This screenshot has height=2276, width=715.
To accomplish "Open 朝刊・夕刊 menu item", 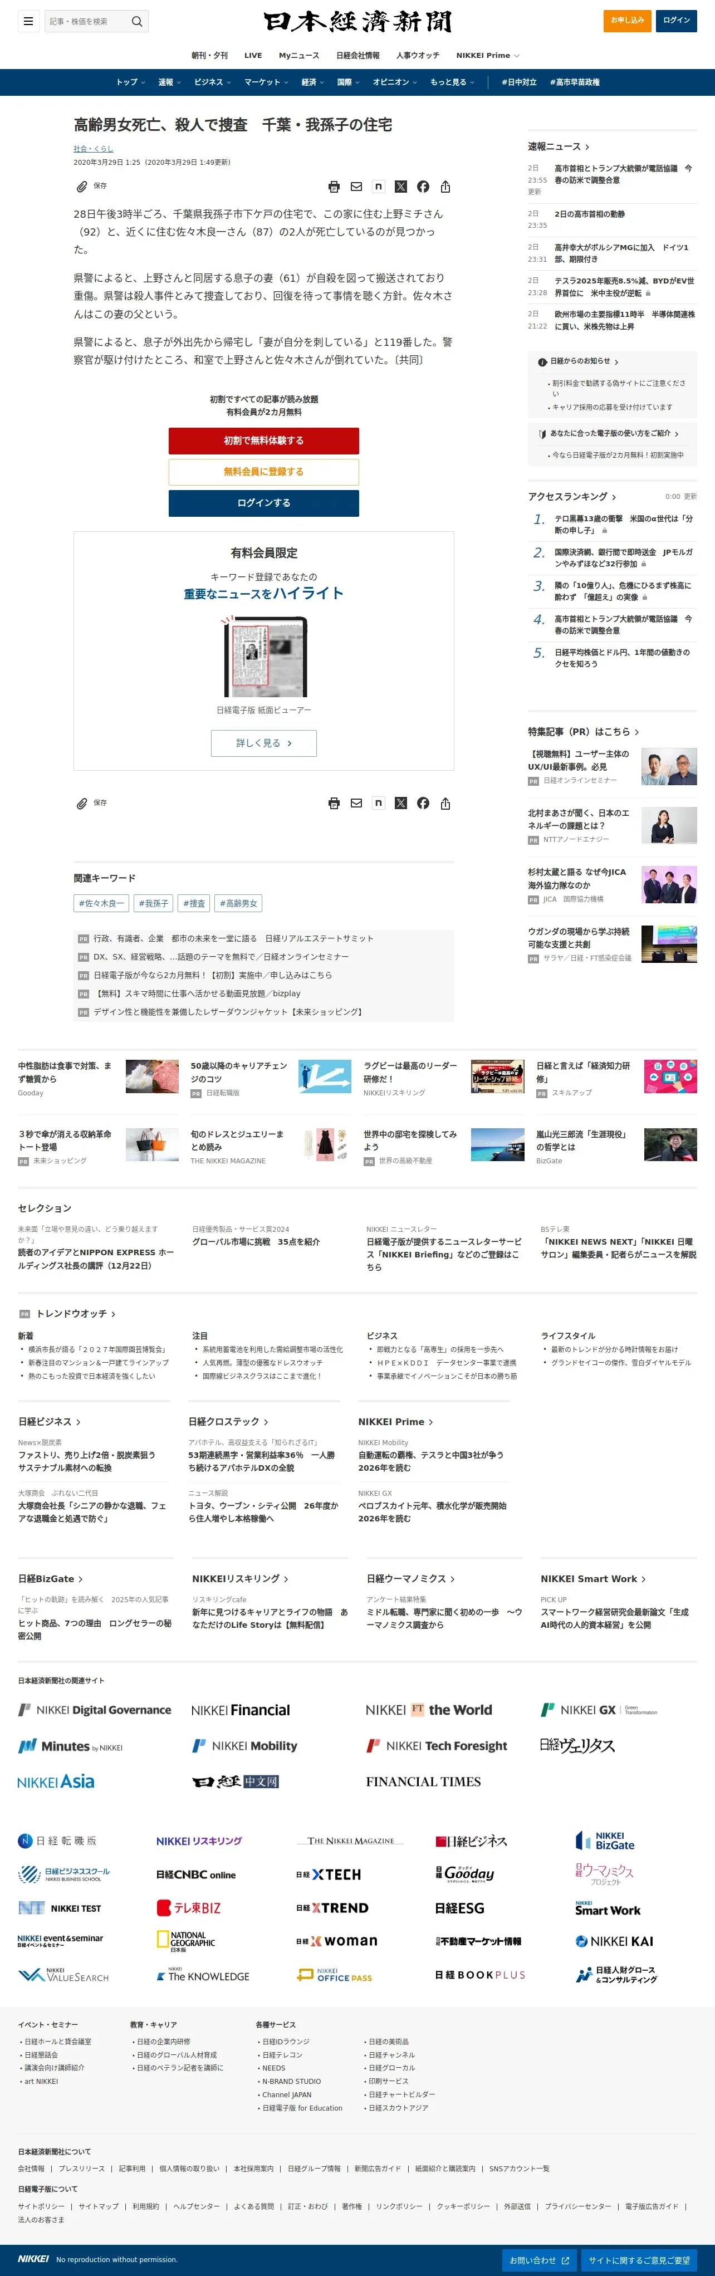I will point(209,56).
